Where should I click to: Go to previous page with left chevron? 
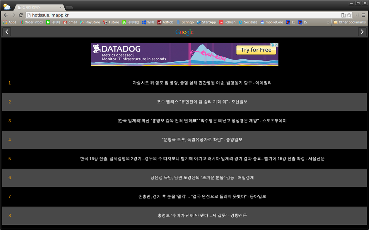coord(6,32)
